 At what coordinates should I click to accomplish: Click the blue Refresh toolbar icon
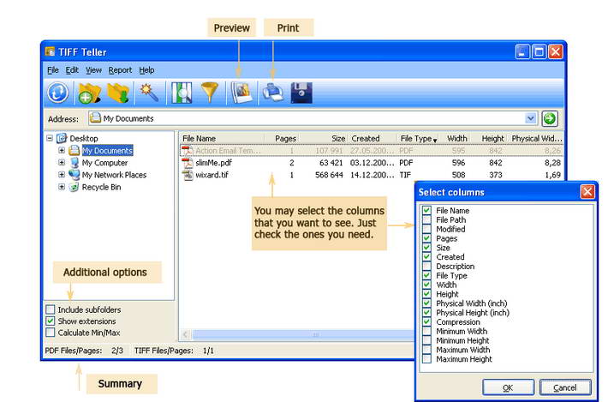58,93
